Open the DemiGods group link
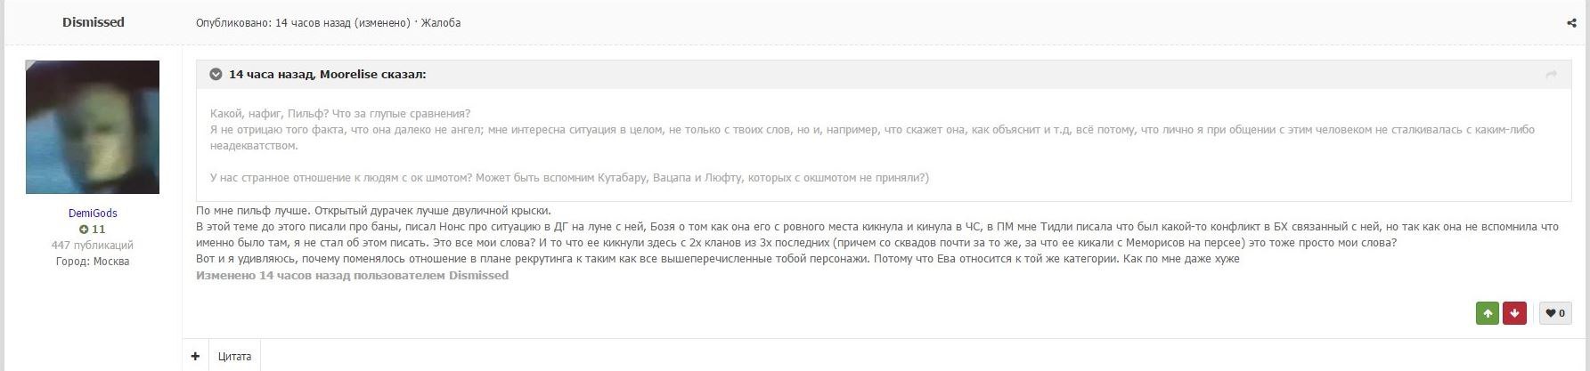This screenshot has height=371, width=1590. 93,214
